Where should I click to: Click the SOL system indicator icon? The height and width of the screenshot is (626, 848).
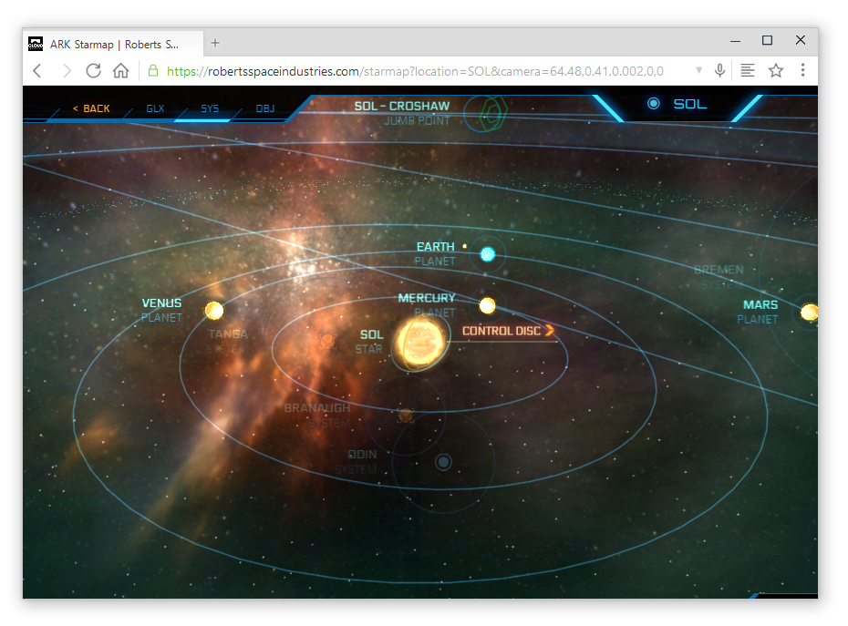[653, 103]
